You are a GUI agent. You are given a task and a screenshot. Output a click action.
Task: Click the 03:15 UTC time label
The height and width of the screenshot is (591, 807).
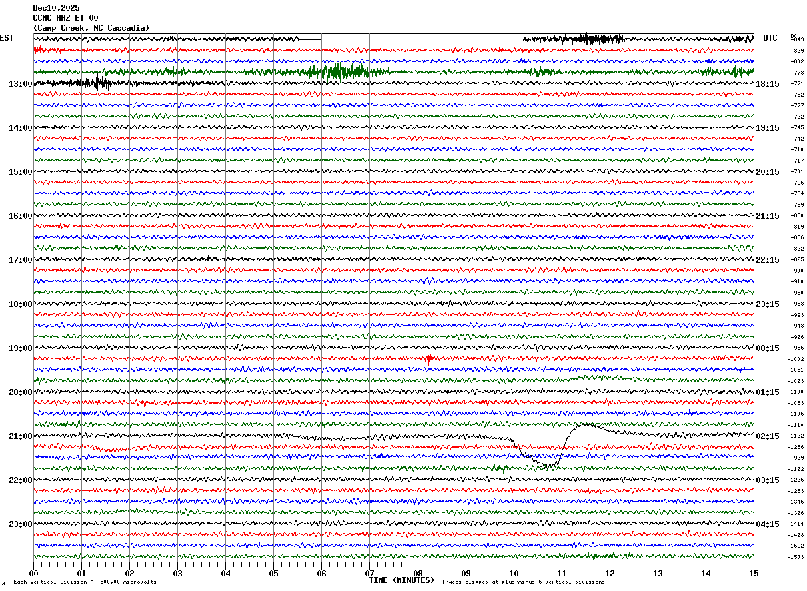pyautogui.click(x=768, y=480)
